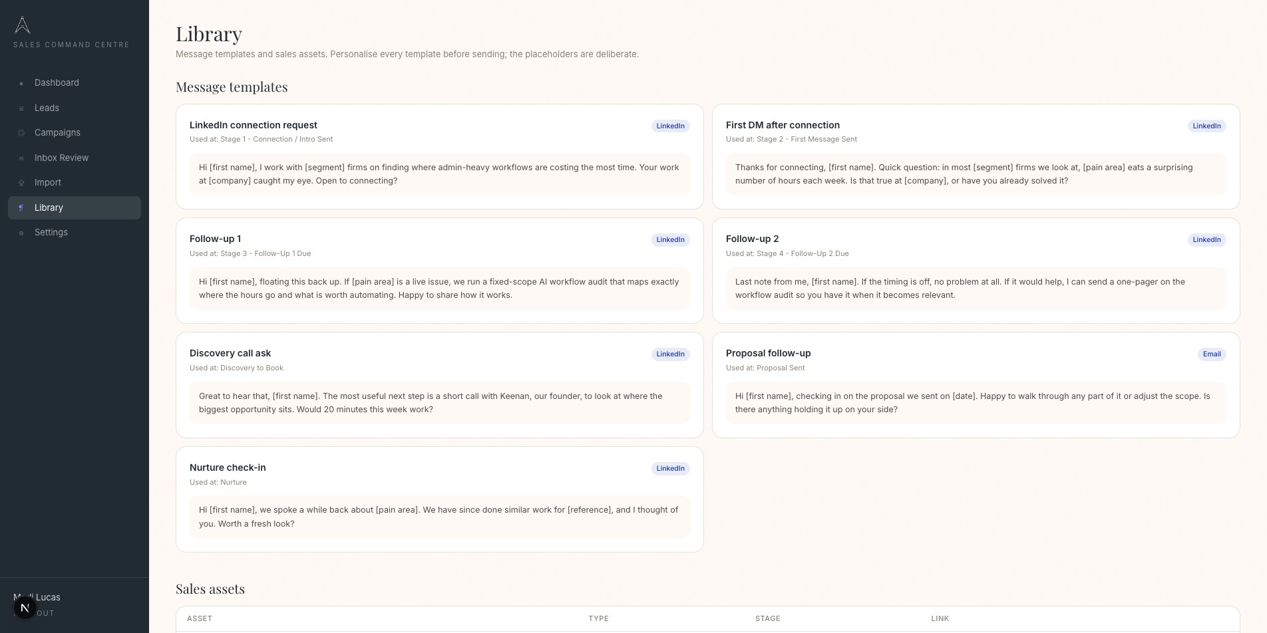Click the Dashboard sidebar icon
Screen dimensions: 1267x633
coord(21,83)
